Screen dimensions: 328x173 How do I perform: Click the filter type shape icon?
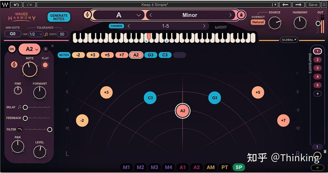20,129
